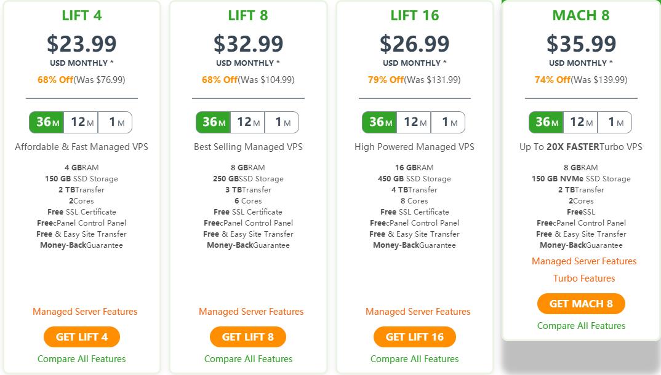
Task: Expand Managed Server Features under Lift 8
Action: 251,312
